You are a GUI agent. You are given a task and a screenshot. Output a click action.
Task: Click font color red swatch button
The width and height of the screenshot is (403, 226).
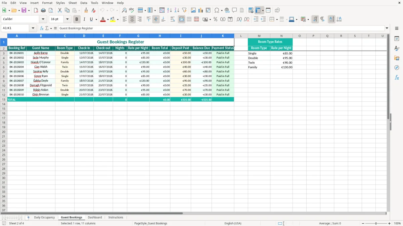coord(103,19)
